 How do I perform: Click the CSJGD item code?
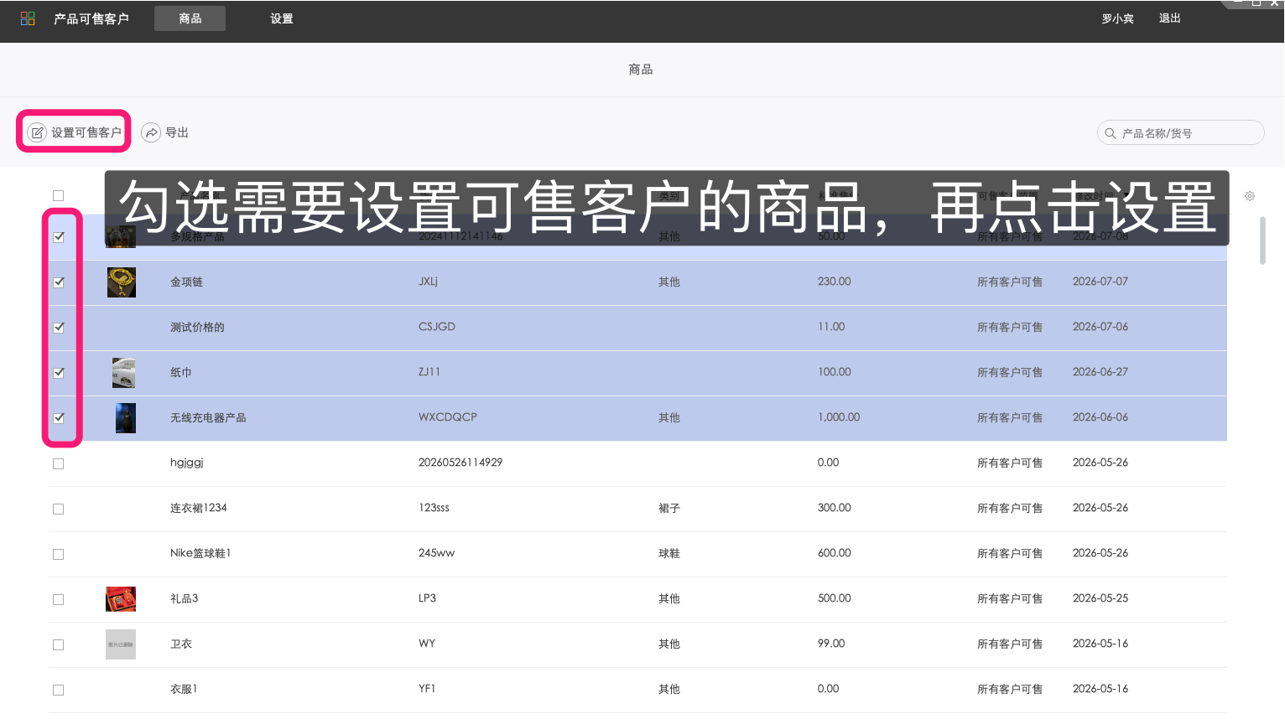click(437, 327)
